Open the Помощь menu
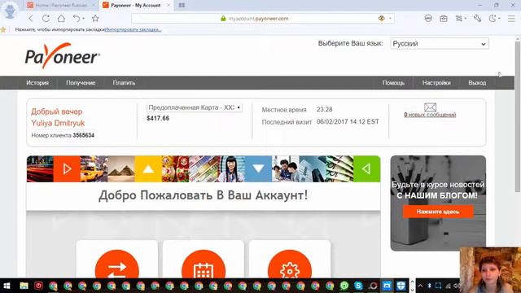The height and width of the screenshot is (293, 521). tap(393, 83)
